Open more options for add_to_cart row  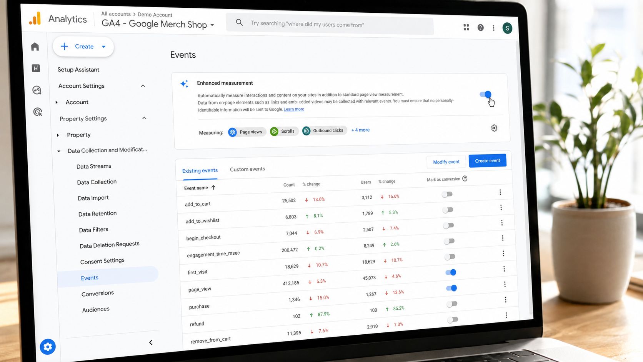point(500,192)
